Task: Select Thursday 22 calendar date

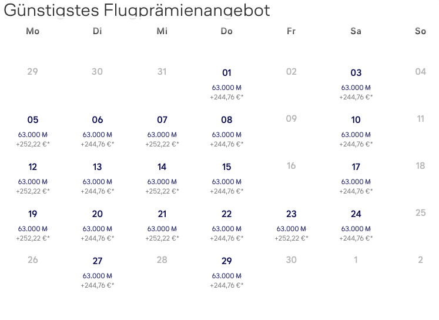Action: tap(227, 224)
